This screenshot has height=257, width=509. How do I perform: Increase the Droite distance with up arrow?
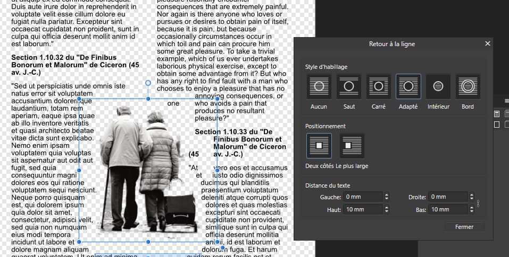point(472,194)
